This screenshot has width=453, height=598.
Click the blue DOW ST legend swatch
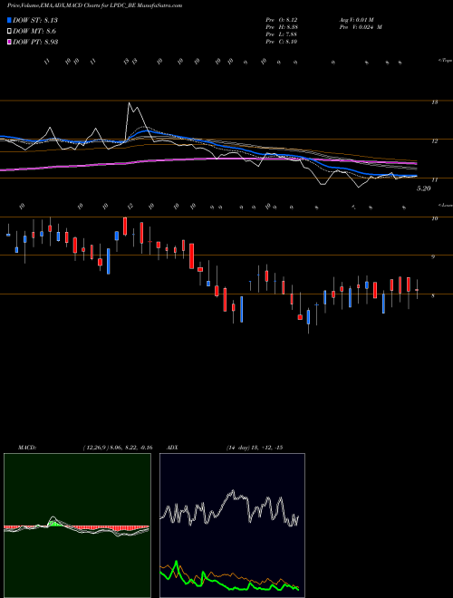pos(9,20)
